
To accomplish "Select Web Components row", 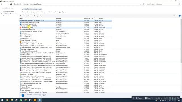I will point(66,91).
